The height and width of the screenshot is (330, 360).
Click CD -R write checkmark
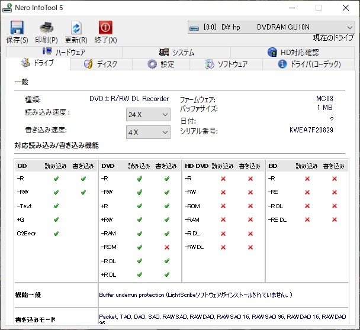[83, 179]
